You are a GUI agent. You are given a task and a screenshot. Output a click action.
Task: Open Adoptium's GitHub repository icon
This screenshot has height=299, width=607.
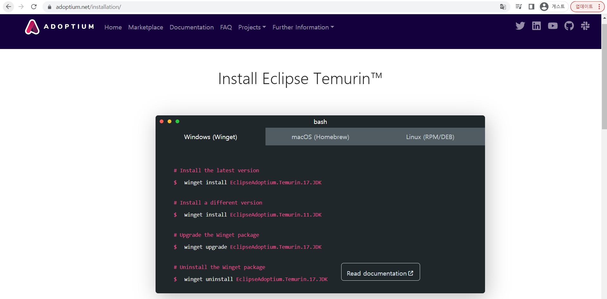pyautogui.click(x=569, y=26)
